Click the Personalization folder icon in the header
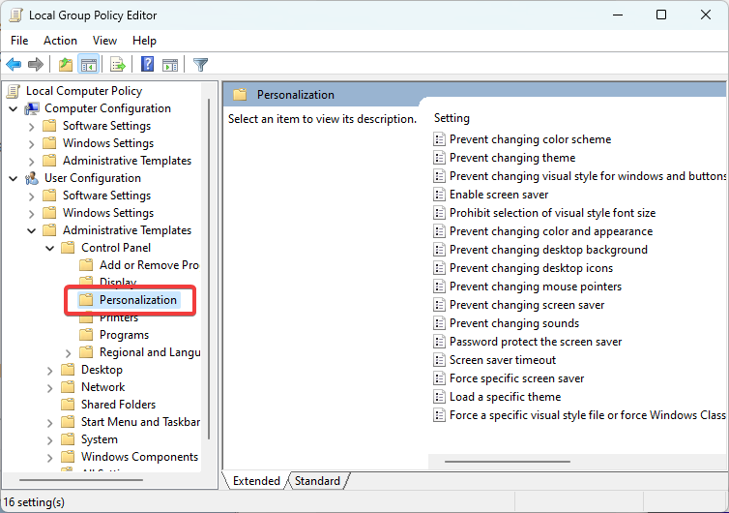 pyautogui.click(x=240, y=95)
